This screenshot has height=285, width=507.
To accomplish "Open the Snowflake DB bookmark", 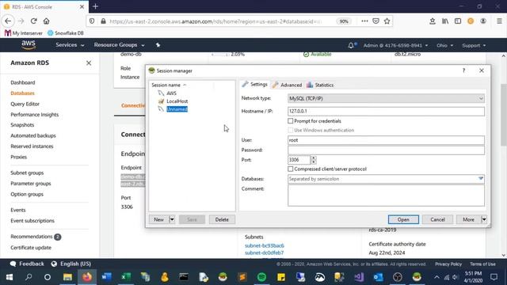I will coord(66,33).
